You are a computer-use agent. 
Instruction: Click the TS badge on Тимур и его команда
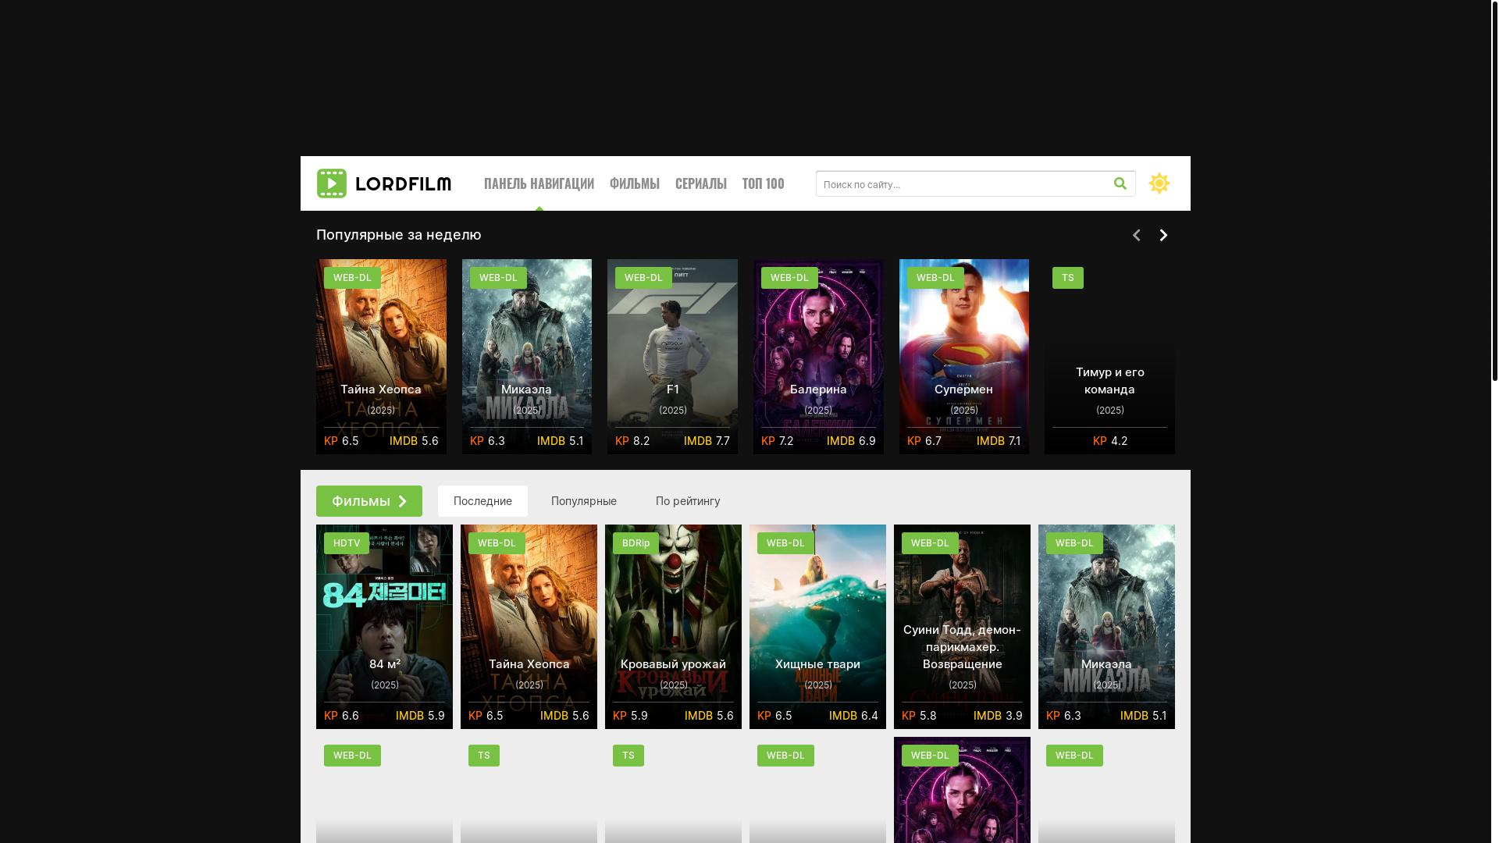pyautogui.click(x=1067, y=278)
